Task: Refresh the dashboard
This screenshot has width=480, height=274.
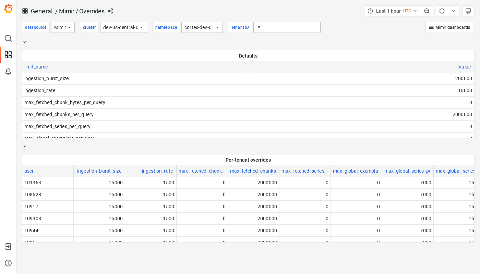Action: [442, 11]
